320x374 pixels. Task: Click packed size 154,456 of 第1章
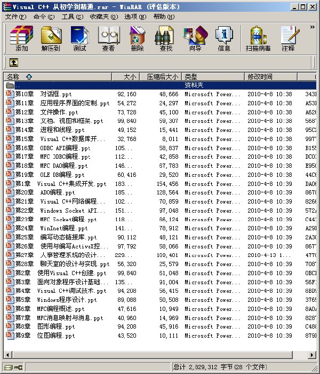(167, 184)
